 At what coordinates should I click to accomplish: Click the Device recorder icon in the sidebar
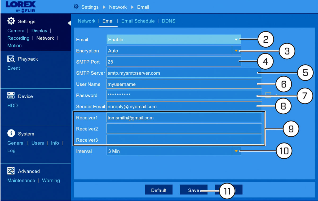tap(11, 96)
